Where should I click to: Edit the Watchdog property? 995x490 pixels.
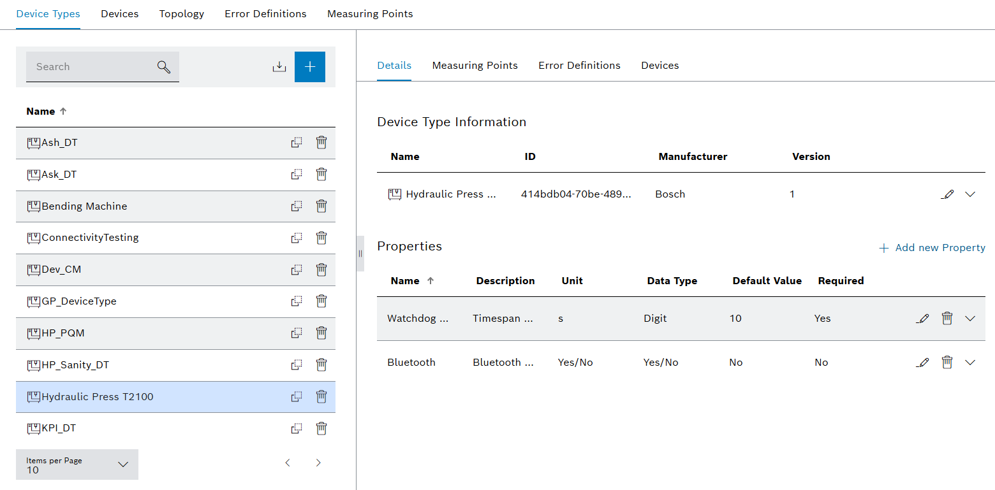click(x=922, y=319)
